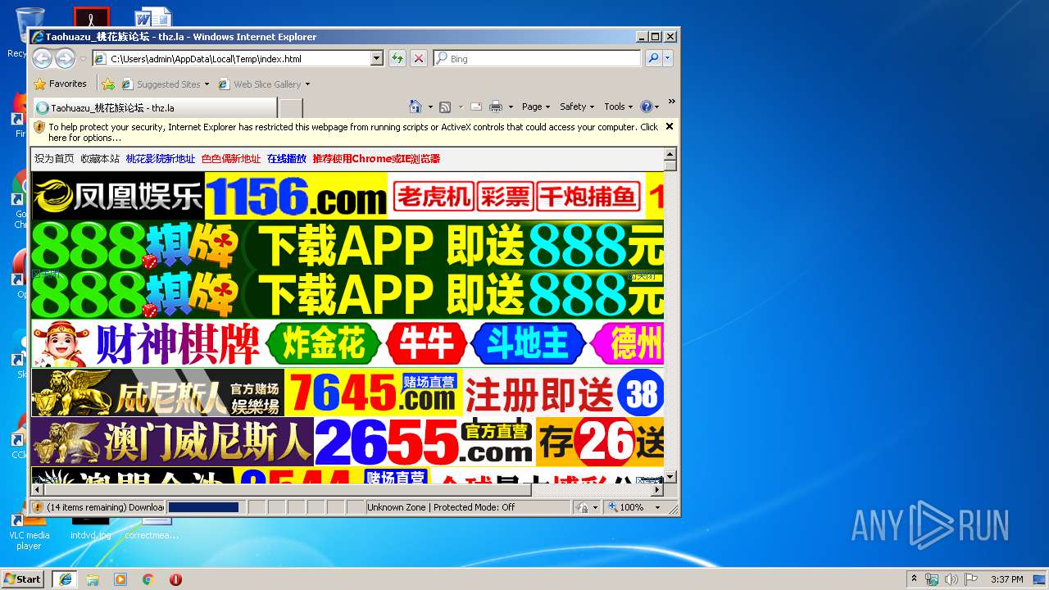The image size is (1049, 590).
Task: Click the 收藏本站 link
Action: [x=100, y=159]
